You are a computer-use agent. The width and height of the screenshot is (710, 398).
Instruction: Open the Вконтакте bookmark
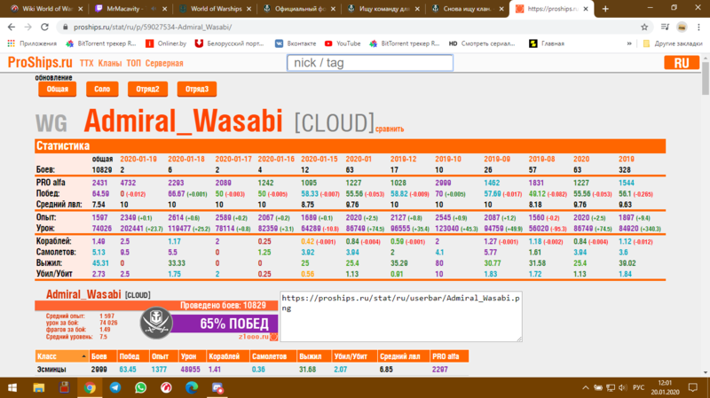pyautogui.click(x=296, y=43)
